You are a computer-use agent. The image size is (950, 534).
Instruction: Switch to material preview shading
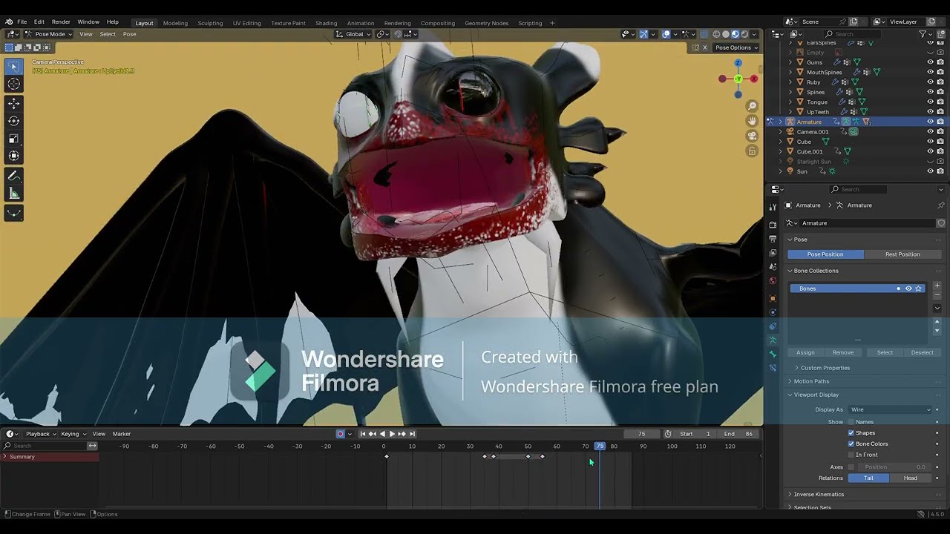(736, 34)
